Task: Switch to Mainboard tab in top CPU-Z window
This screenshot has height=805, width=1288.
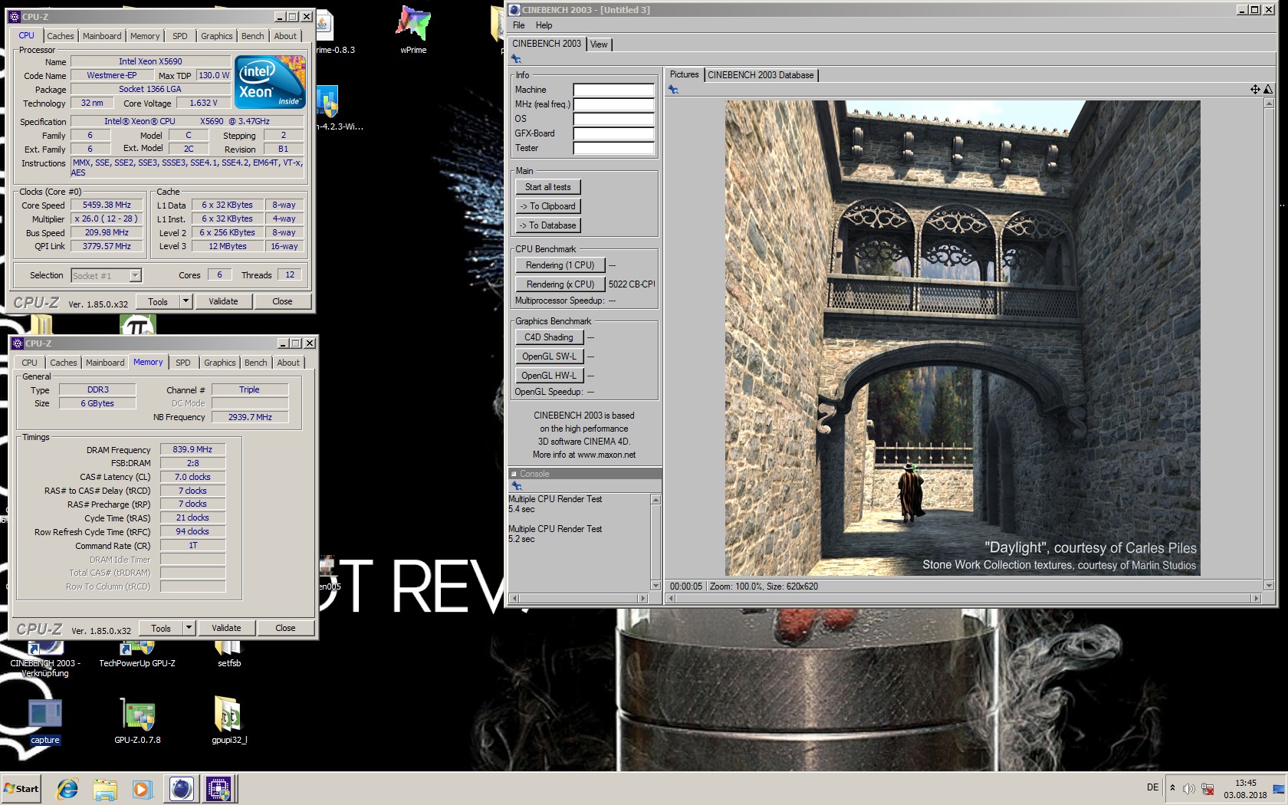Action: coord(102,36)
